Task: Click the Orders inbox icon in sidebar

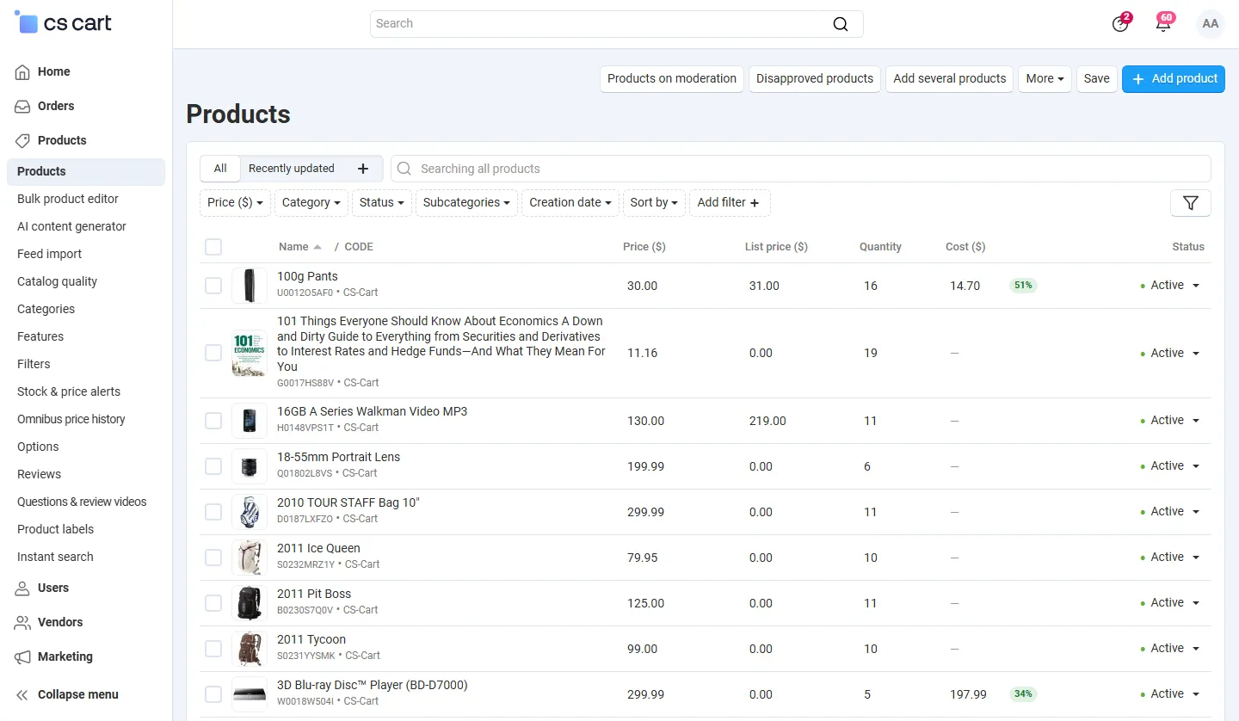Action: (x=22, y=107)
